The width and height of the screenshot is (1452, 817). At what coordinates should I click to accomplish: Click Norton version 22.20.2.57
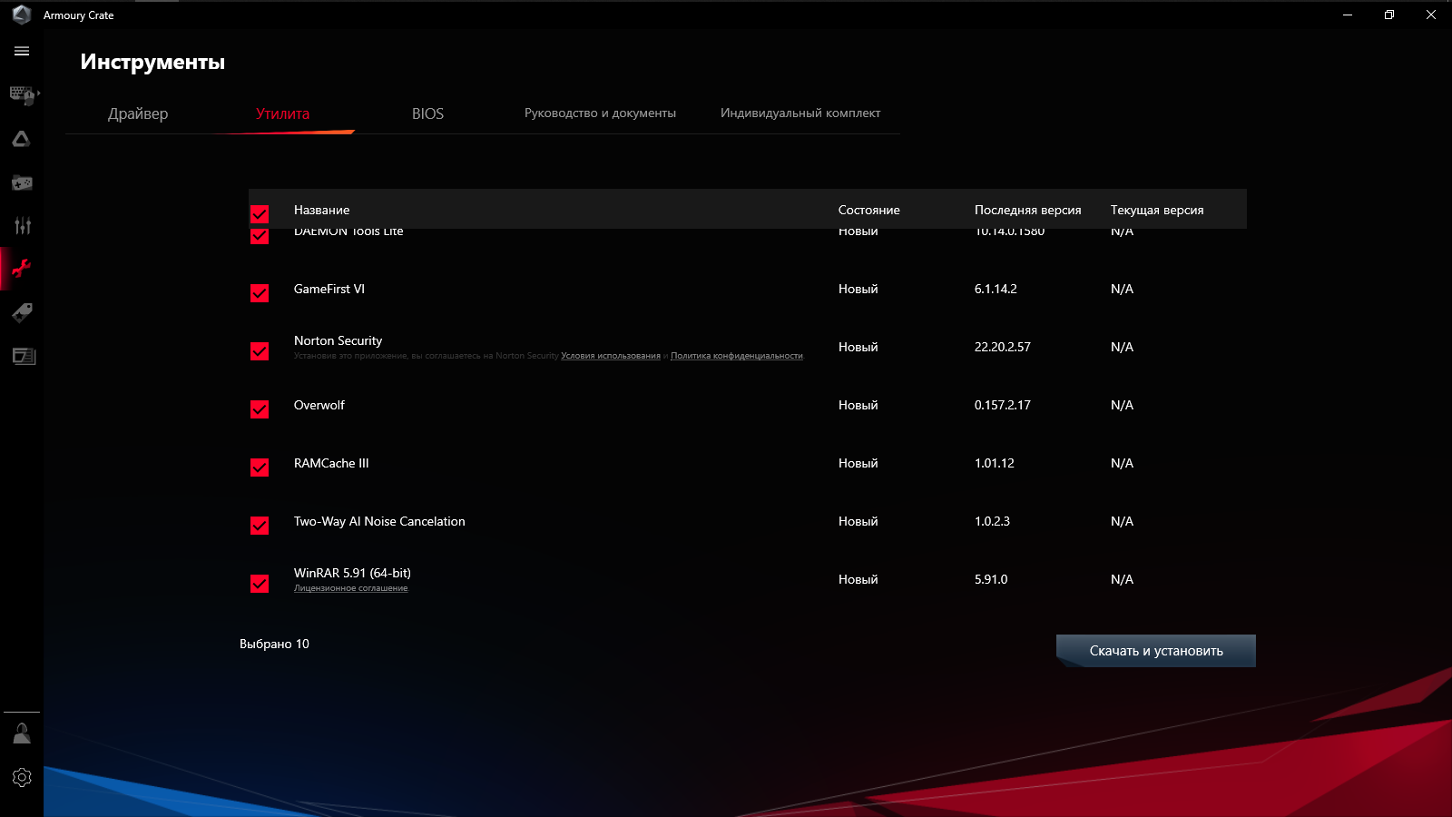click(x=1003, y=347)
